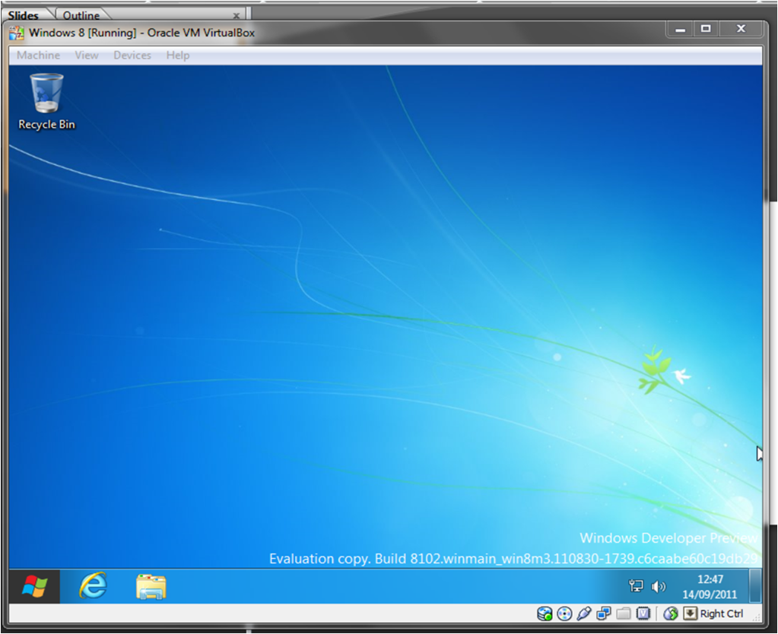778x634 pixels.
Task: Click the taskbar clock showing 12:47
Action: [709, 586]
